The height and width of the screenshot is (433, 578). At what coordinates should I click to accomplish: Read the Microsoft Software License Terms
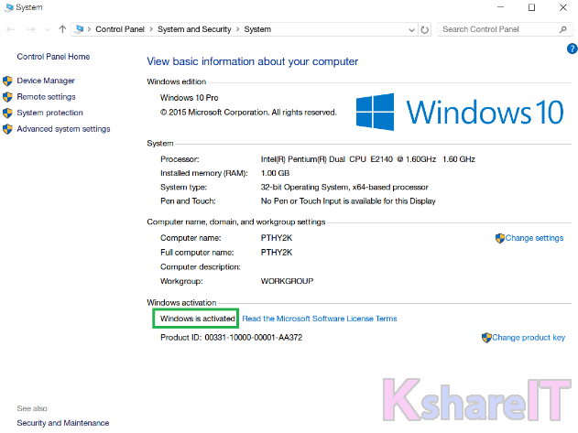click(x=319, y=319)
